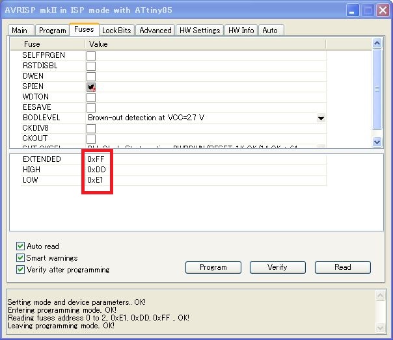This screenshot has width=393, height=340.
Task: Enable the EESAVE fuse checkbox
Action: tap(91, 108)
